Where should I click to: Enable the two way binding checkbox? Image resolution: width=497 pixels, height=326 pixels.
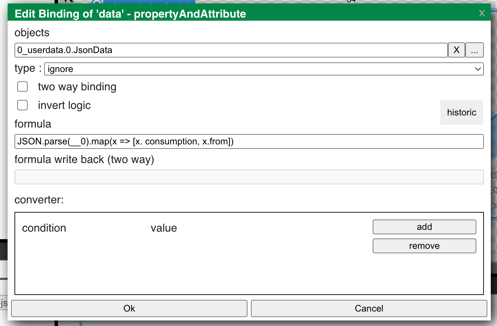(x=22, y=86)
